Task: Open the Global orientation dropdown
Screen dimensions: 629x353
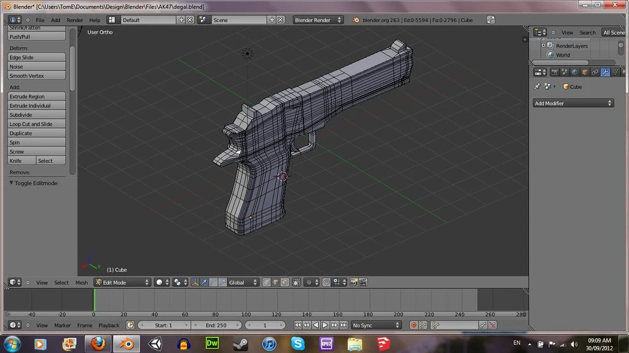Action: coord(243,282)
